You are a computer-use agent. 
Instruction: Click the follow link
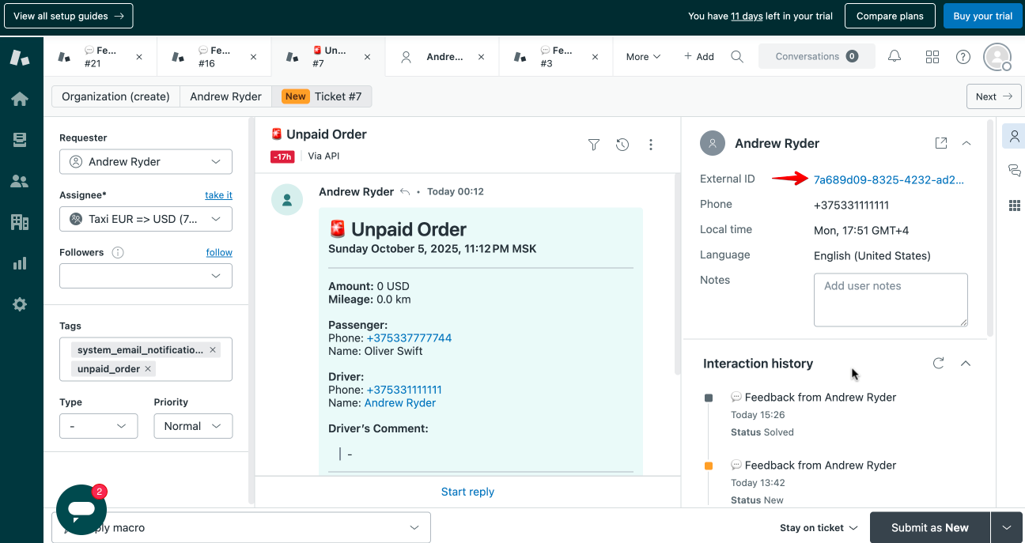click(219, 252)
